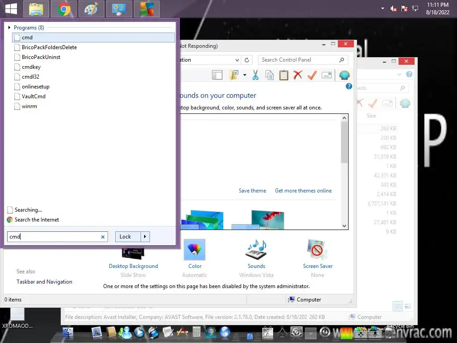Select the theme list scrollbar thumb
Screen dimensions: 457x343
coord(344,142)
